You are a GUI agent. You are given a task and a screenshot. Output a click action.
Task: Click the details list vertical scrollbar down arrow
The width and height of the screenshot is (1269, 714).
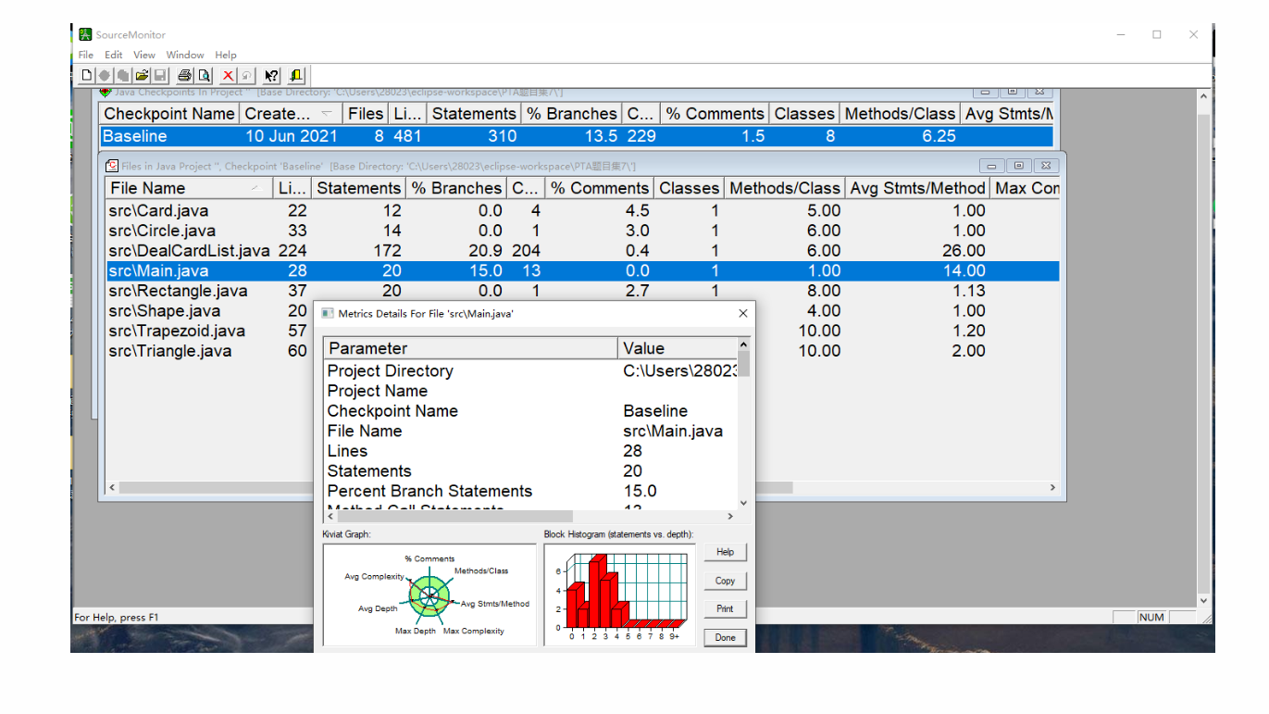(x=743, y=503)
